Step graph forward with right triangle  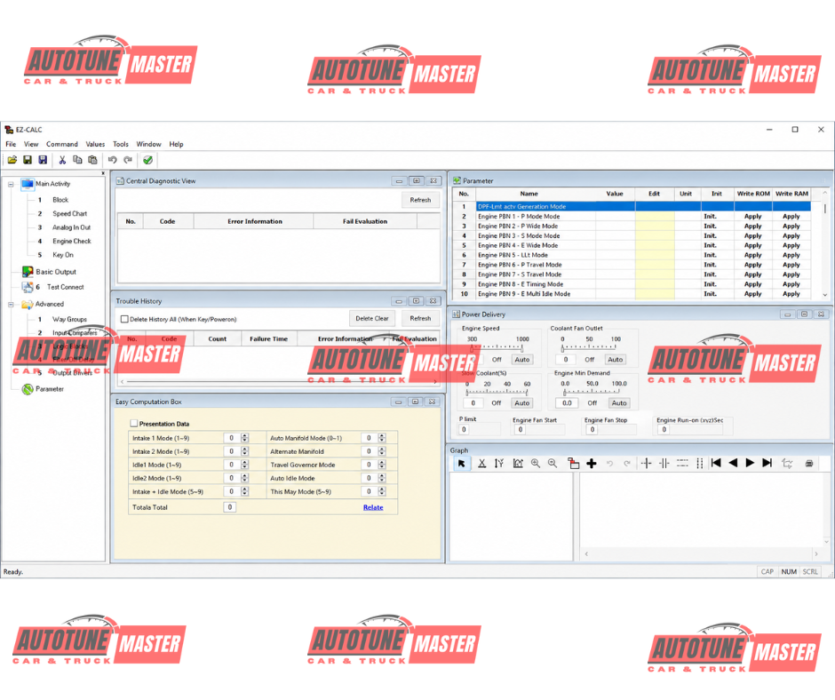750,463
